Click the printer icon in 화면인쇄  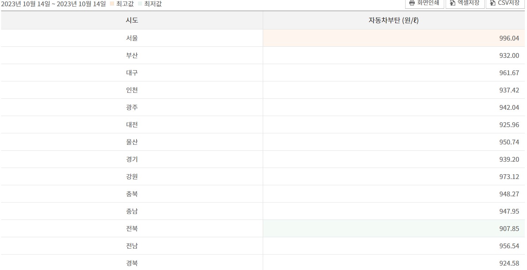(412, 3)
